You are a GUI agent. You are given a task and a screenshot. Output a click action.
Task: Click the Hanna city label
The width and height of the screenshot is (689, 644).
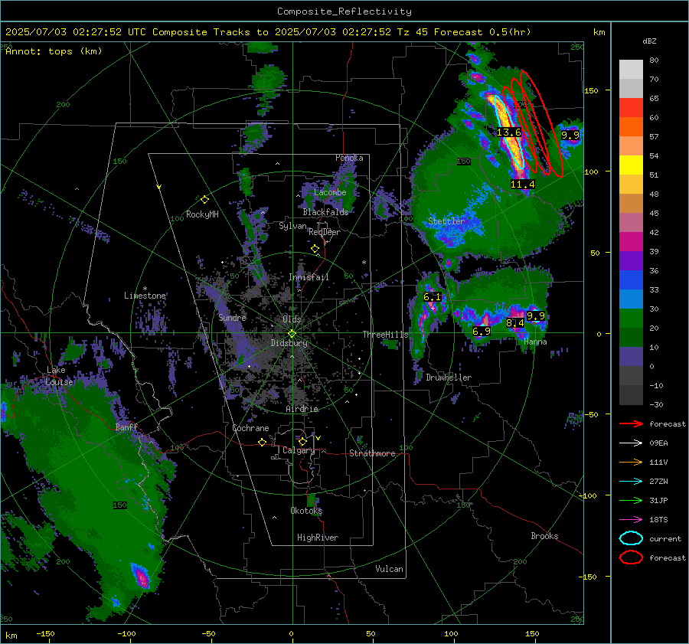[535, 342]
